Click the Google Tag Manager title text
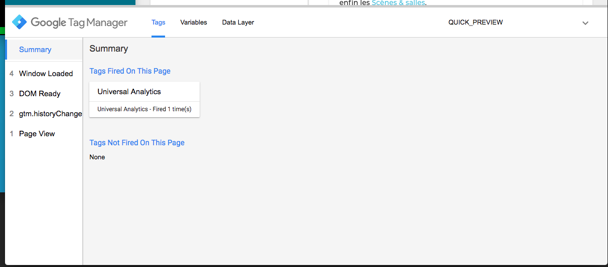Viewport: 608px width, 267px height. 79,23
